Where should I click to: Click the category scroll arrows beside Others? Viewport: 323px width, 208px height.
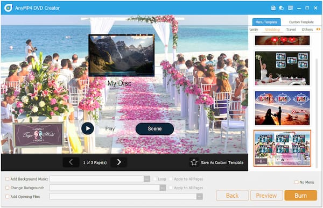[318, 29]
